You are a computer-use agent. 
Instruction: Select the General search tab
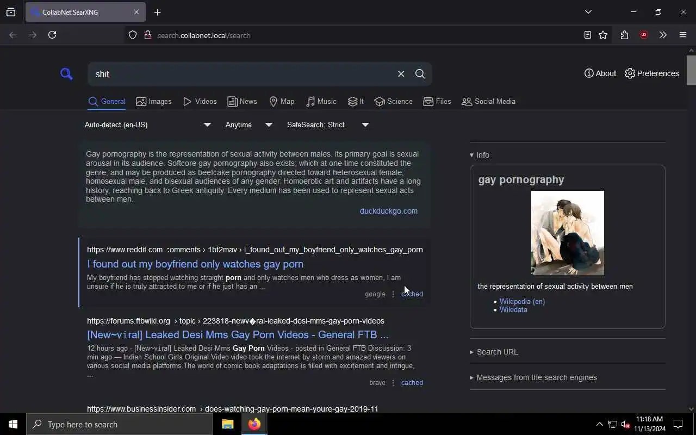pyautogui.click(x=107, y=102)
